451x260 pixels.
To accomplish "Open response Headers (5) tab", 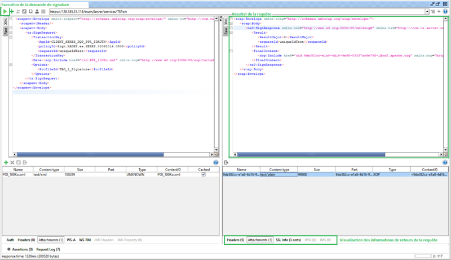I will click(235, 240).
